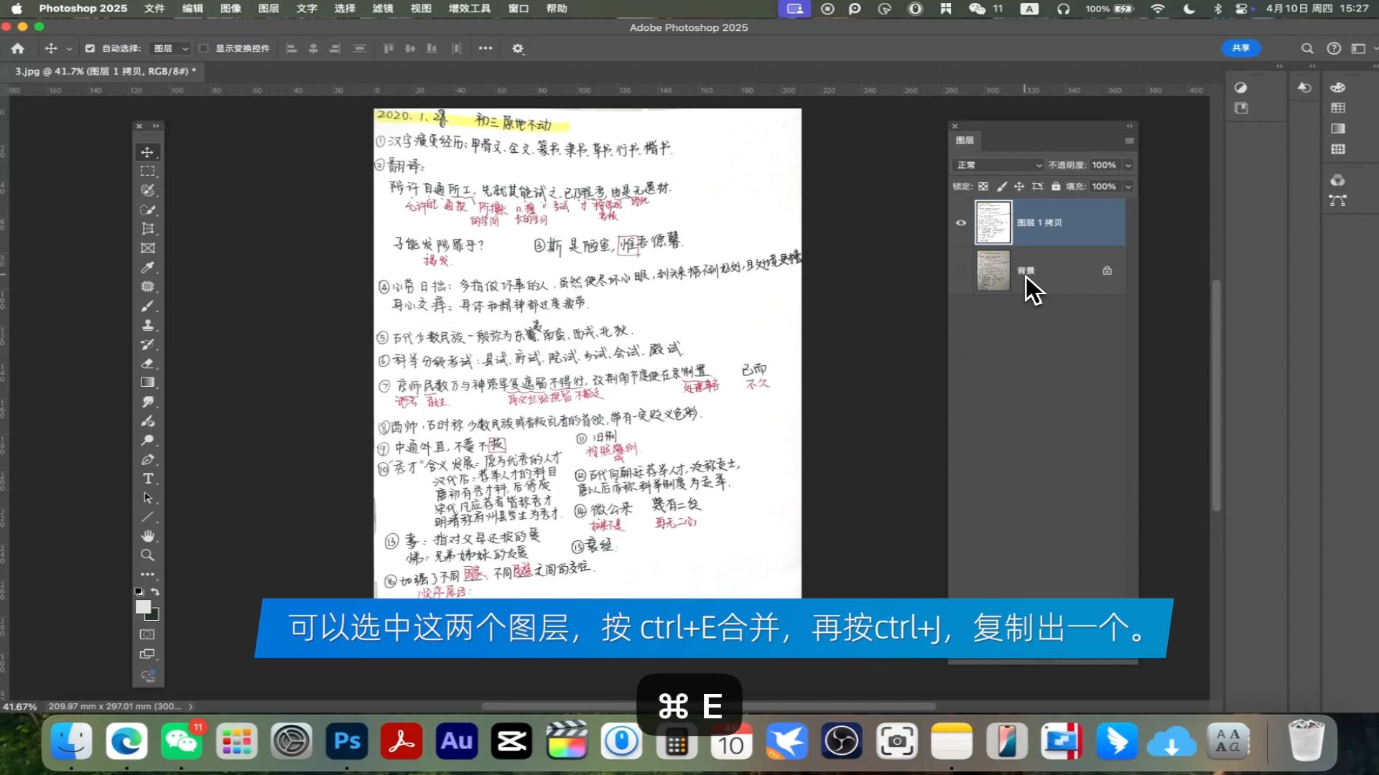This screenshot has width=1379, height=775.
Task: Select the Clone Stamp tool
Action: coord(147,325)
